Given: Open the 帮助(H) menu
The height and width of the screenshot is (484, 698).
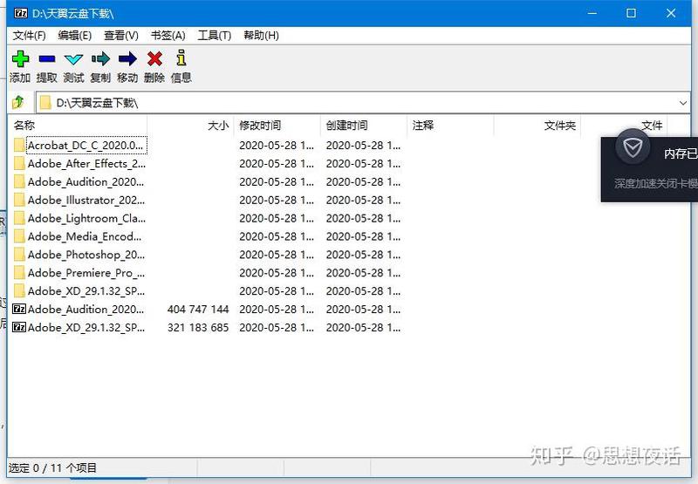Looking at the screenshot, I should pyautogui.click(x=261, y=36).
